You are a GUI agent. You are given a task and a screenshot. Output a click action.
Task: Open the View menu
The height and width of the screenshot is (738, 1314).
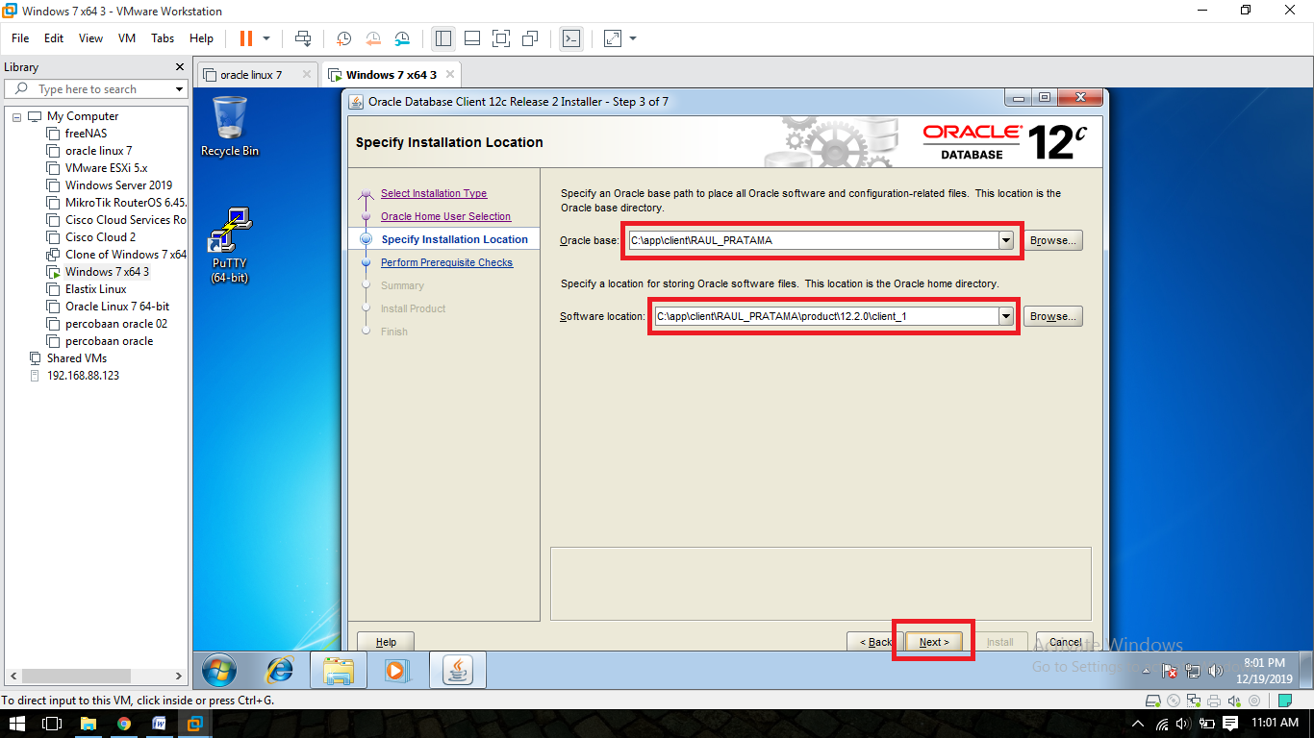coord(90,38)
